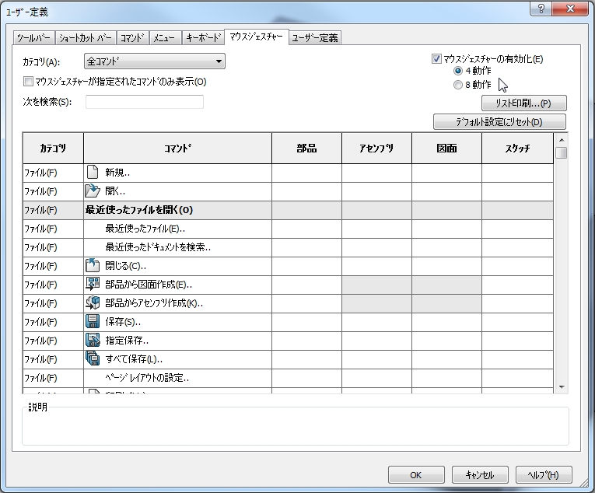
Task: Click the 閉じる (Close) file icon
Action: click(x=93, y=266)
